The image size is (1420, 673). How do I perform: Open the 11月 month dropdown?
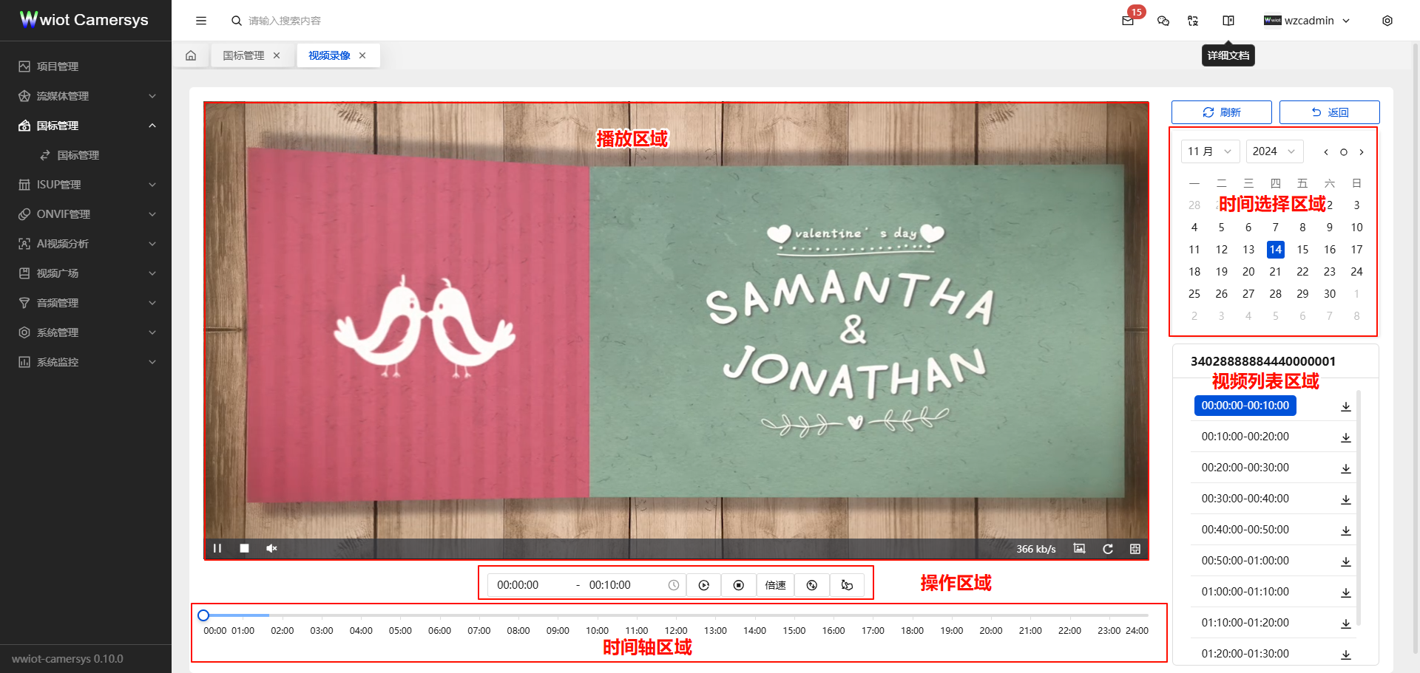(x=1210, y=151)
